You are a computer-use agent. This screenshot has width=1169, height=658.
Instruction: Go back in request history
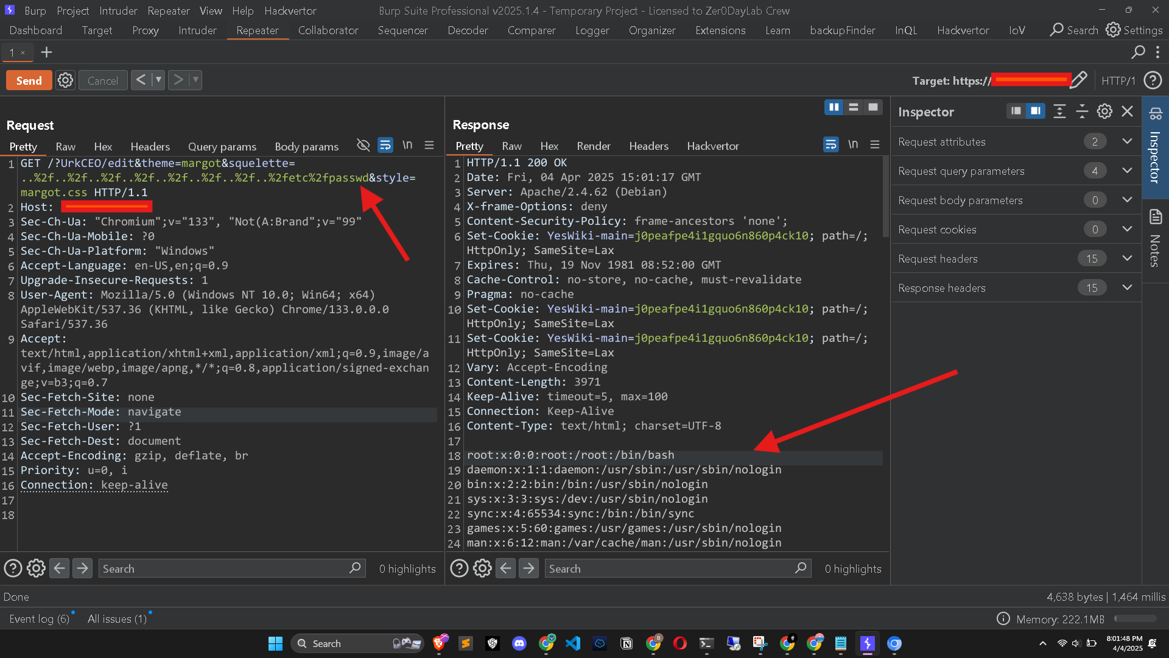click(x=141, y=80)
